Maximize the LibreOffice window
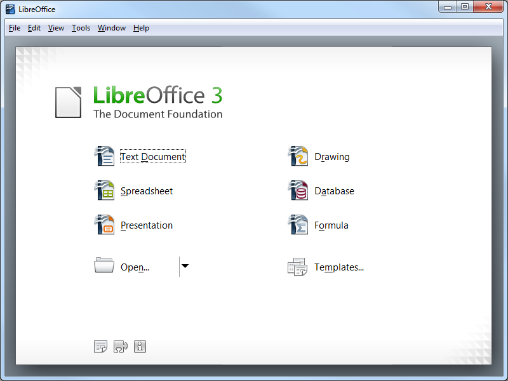Viewport: 508px width, 381px height. click(x=465, y=6)
